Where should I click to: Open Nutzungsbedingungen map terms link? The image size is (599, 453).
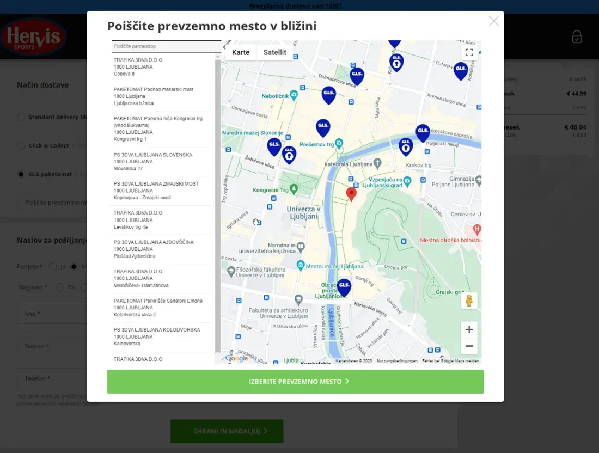click(396, 361)
